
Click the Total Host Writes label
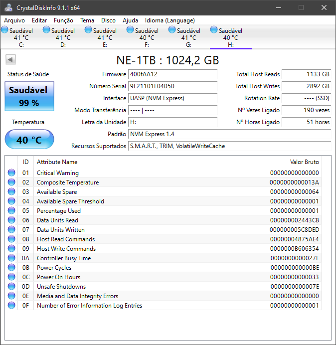tap(257, 86)
